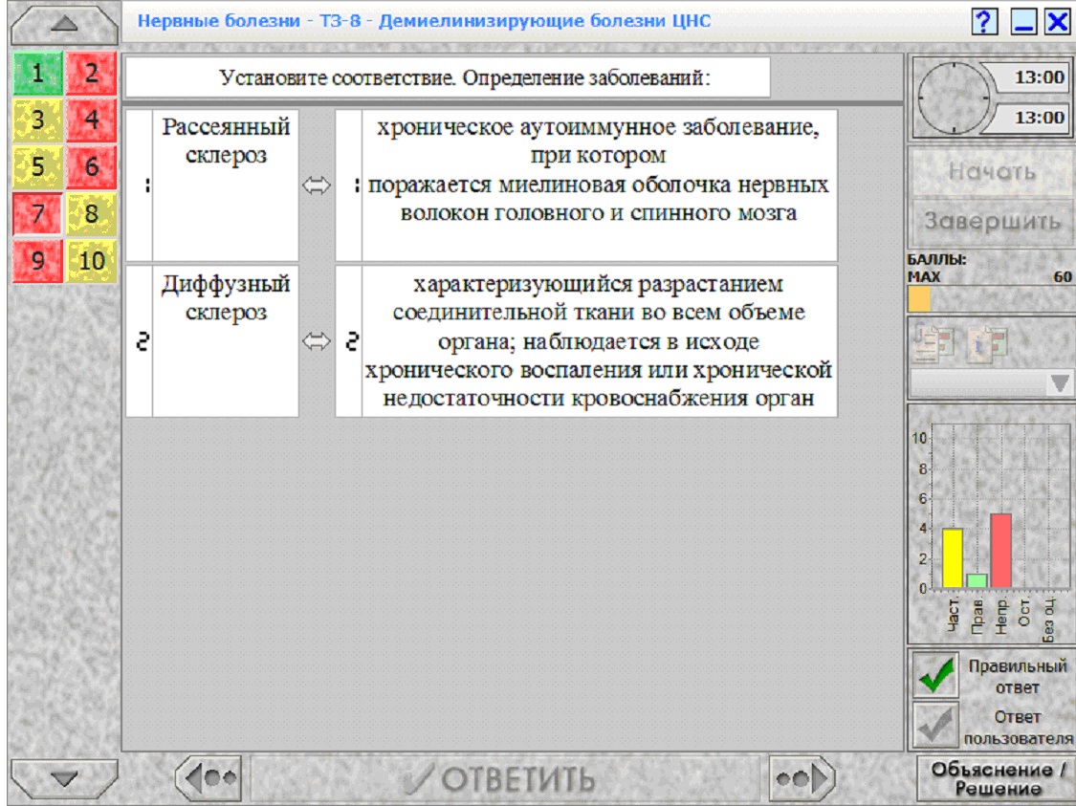1076x806 pixels.
Task: Click the green Прав. bar in chart
Action: (977, 581)
